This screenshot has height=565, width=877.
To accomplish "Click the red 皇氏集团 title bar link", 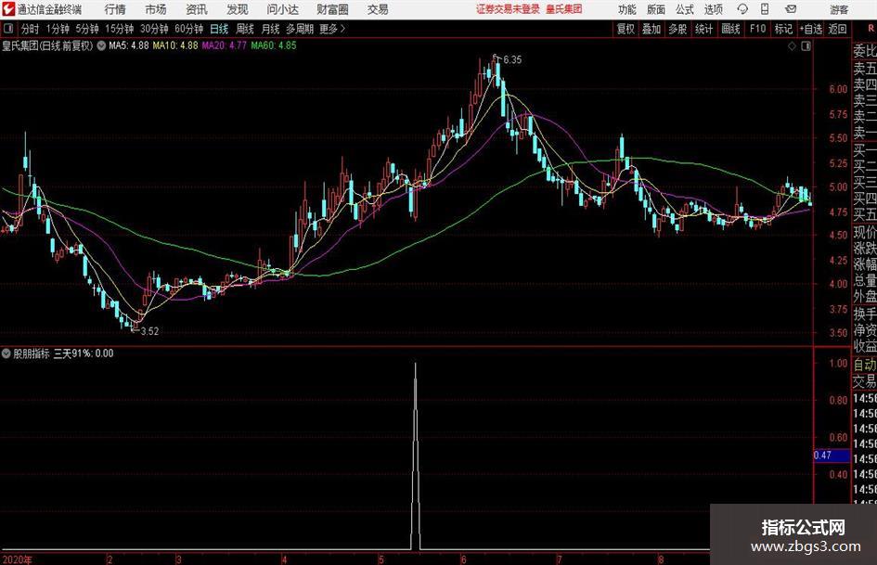I will [564, 9].
